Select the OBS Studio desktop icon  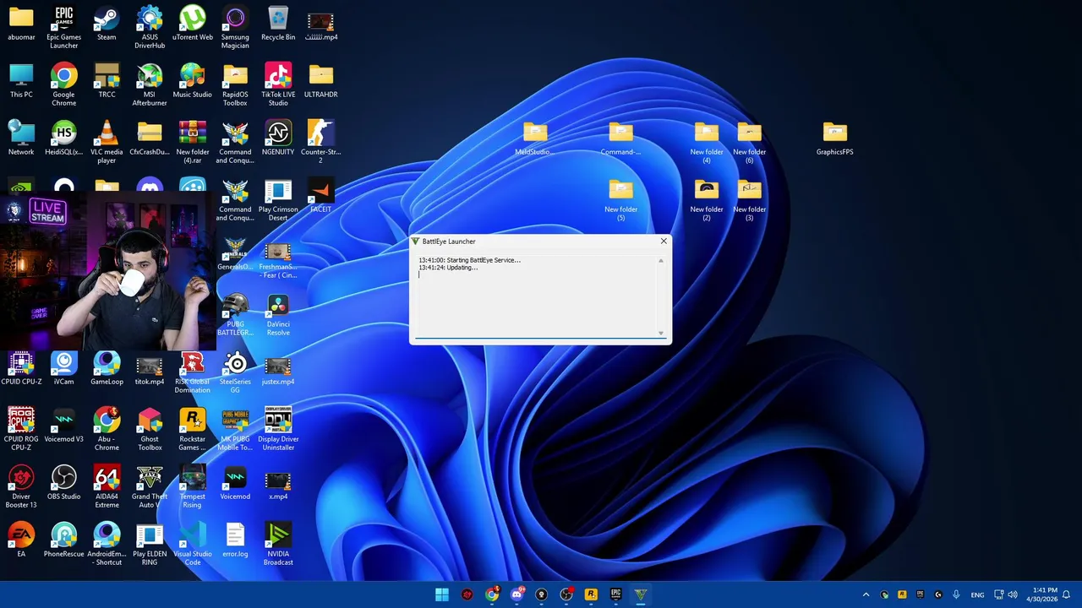click(x=63, y=482)
